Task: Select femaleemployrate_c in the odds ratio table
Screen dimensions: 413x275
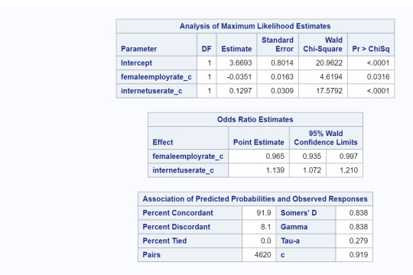Action: pyautogui.click(x=188, y=157)
